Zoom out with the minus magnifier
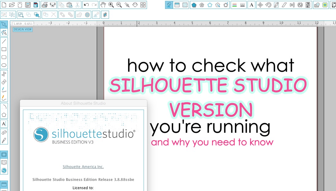The width and height of the screenshot is (336, 191). pos(119,5)
